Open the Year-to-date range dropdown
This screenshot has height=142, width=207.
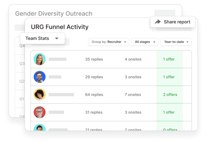[x=176, y=42]
